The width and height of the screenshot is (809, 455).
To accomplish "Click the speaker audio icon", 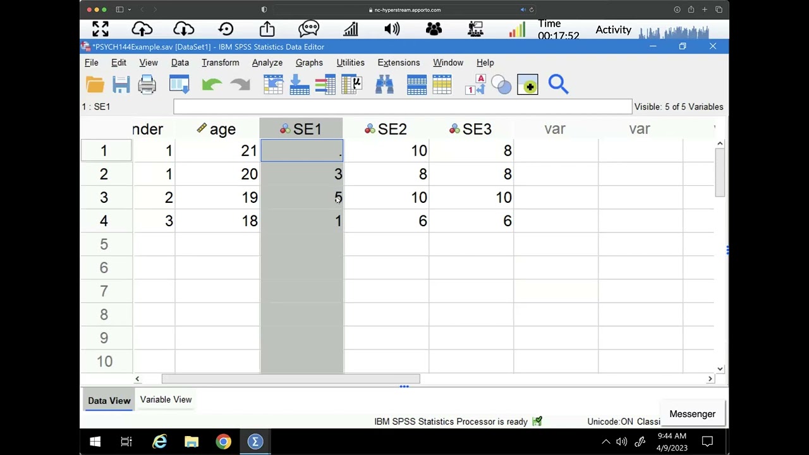I will pos(392,29).
